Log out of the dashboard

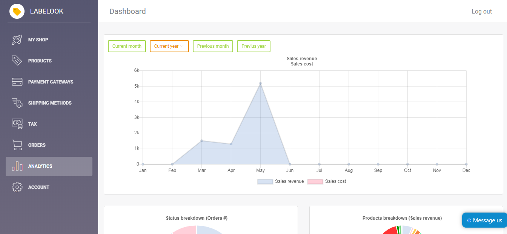[482, 11]
